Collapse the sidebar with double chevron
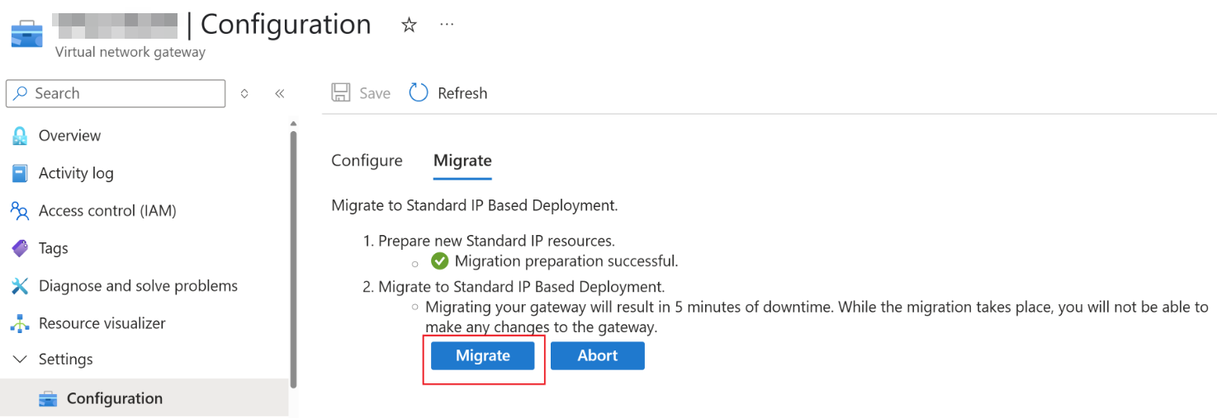Viewport: 1217px width, 418px height. (x=280, y=93)
